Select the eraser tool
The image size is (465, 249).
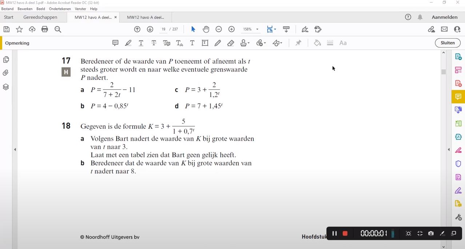pos(230,43)
